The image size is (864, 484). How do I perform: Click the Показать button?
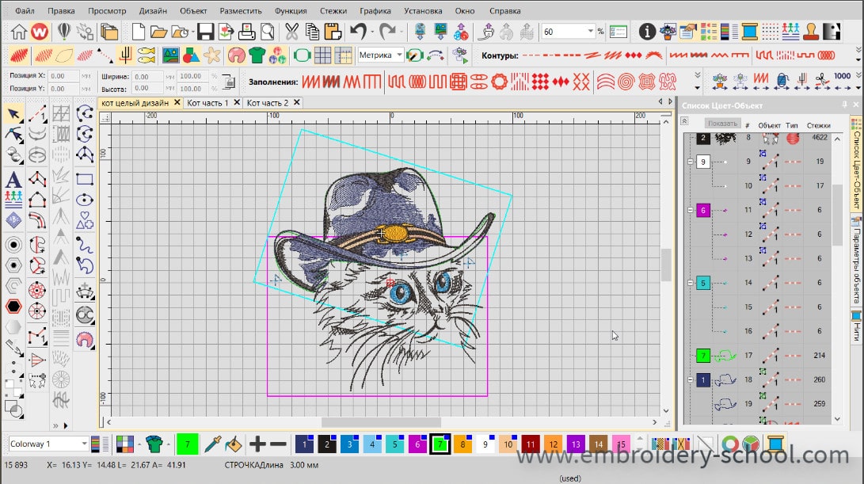722,124
